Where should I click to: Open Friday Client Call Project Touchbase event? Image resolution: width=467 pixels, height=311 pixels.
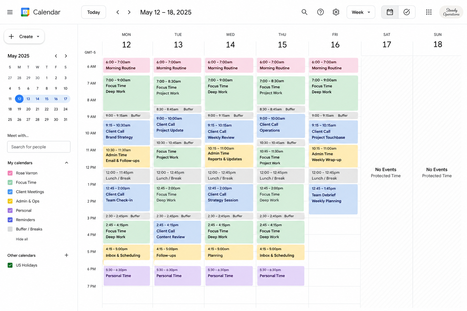tap(334, 132)
